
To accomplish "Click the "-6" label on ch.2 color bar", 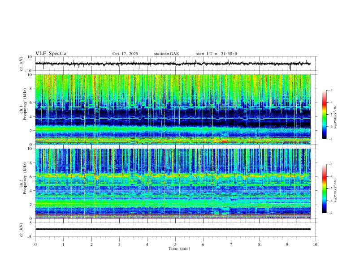I will 331,201.
